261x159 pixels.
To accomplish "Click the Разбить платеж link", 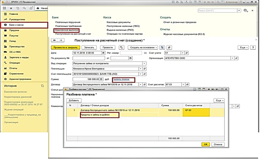I will (x=121, y=79).
